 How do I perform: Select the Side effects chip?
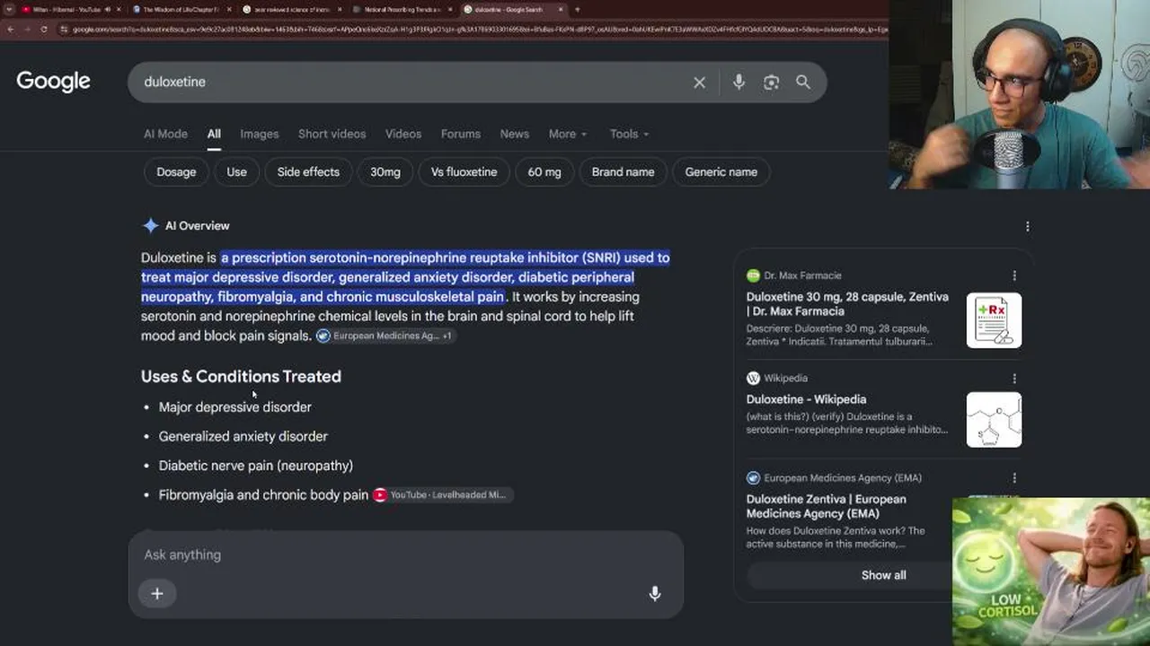tap(308, 172)
